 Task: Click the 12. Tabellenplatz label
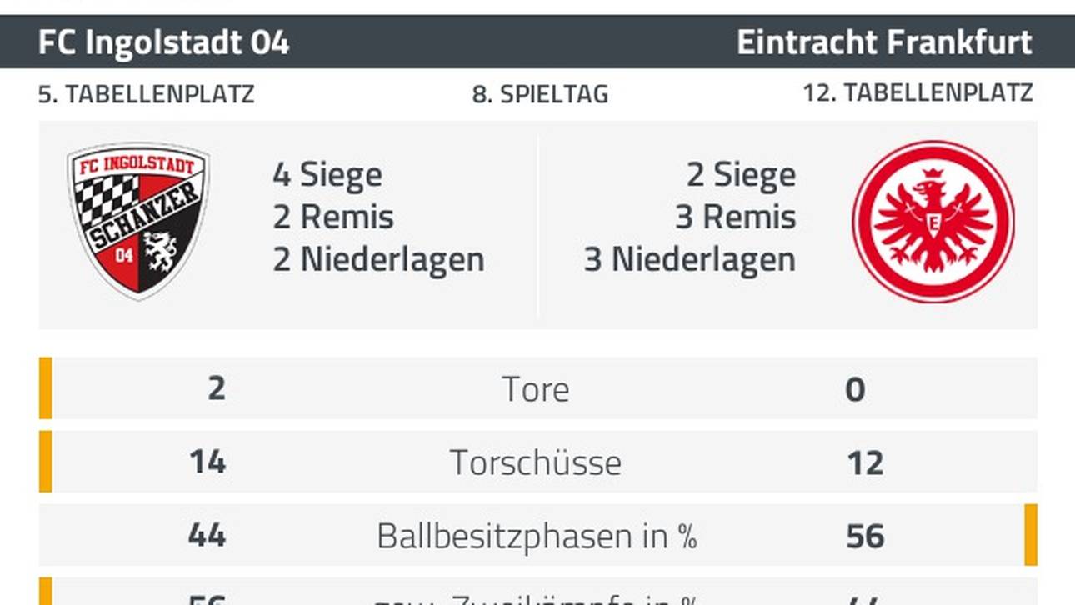(x=917, y=93)
